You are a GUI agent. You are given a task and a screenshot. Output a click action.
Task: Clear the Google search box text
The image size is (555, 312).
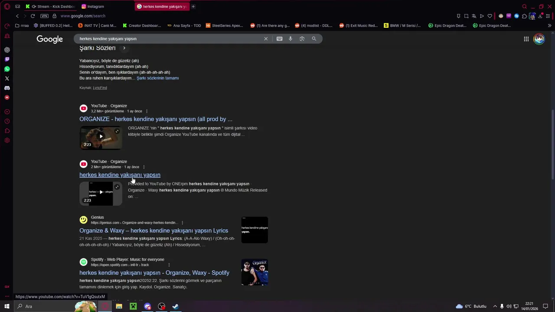coord(266,39)
